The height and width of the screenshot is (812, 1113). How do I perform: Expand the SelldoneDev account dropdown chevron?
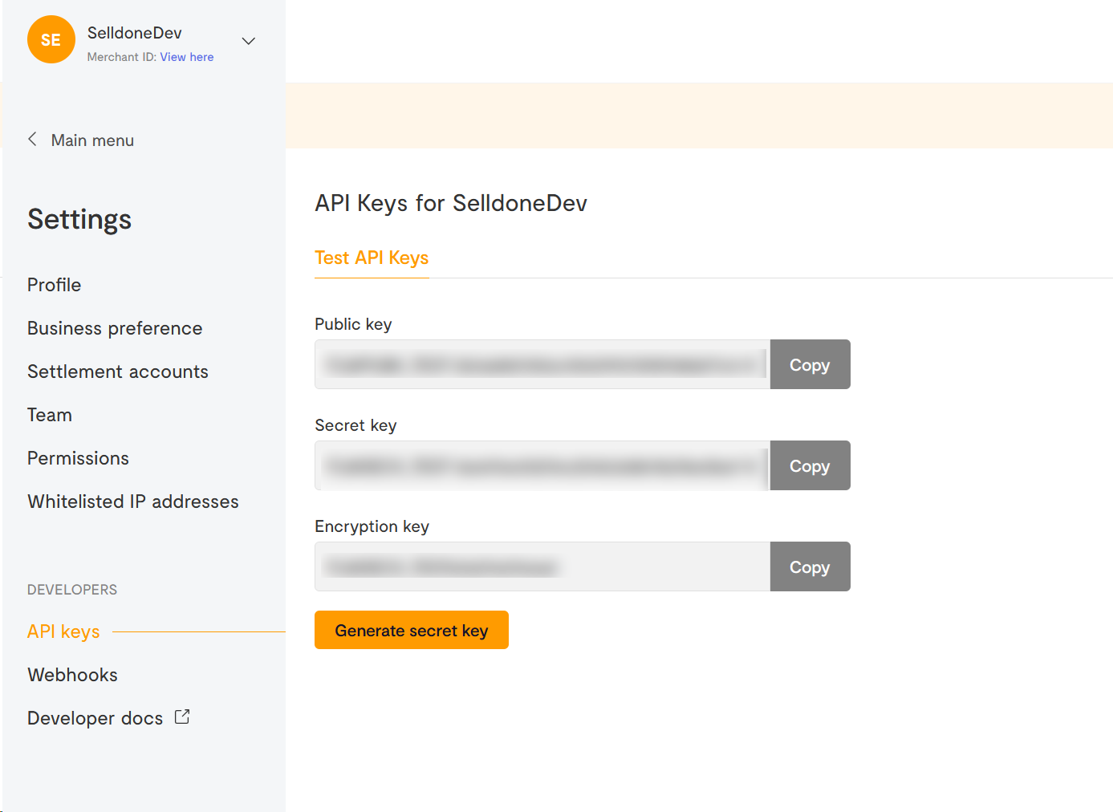click(x=249, y=41)
